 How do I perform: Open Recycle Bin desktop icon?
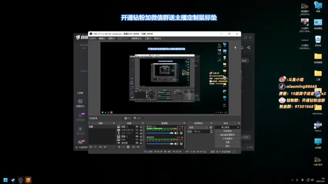(318, 41)
